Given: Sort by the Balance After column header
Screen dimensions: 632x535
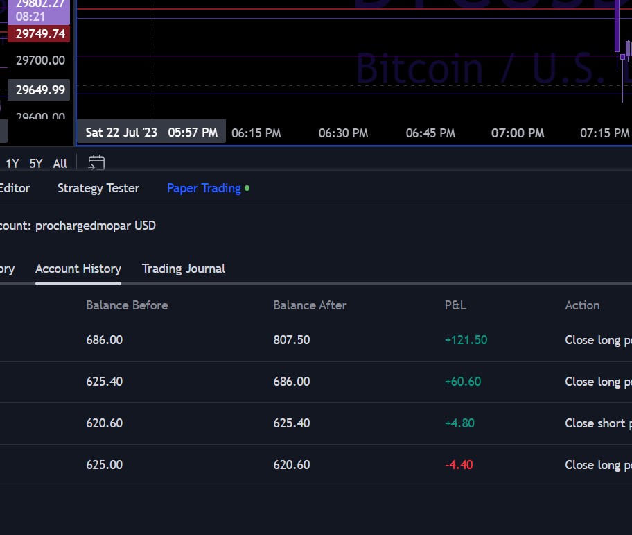Looking at the screenshot, I should coord(310,305).
